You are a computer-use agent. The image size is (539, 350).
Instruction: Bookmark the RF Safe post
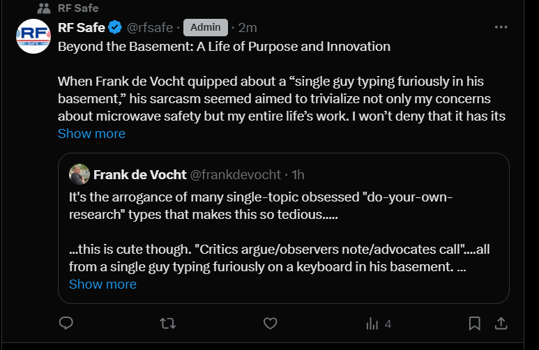[x=474, y=324]
